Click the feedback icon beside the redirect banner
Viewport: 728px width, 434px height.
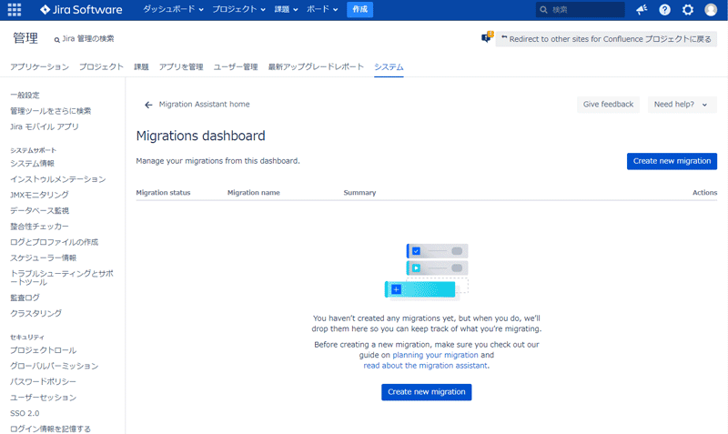487,38
